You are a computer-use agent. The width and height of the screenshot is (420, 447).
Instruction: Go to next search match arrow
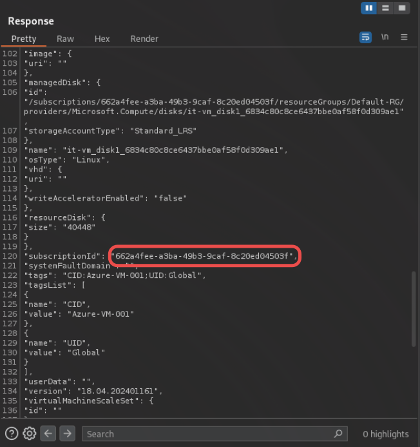coord(68,433)
